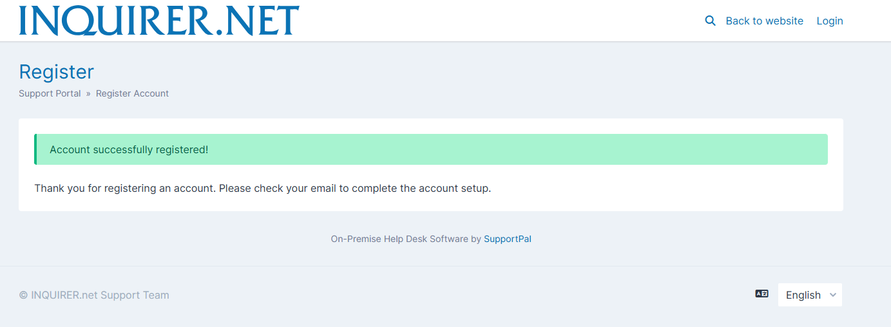
Task: Click the 'Thank you for registering' message
Action: [126, 189]
